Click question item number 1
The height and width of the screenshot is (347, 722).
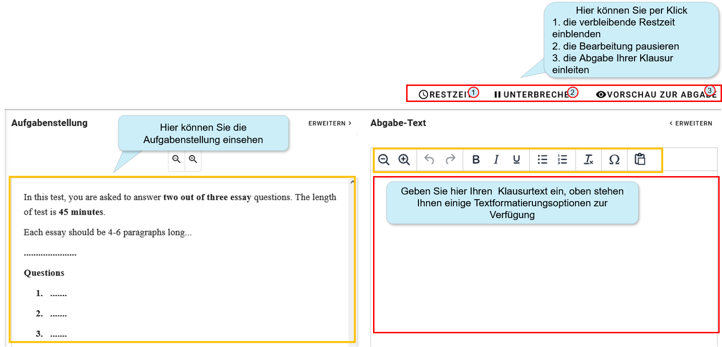(x=52, y=294)
